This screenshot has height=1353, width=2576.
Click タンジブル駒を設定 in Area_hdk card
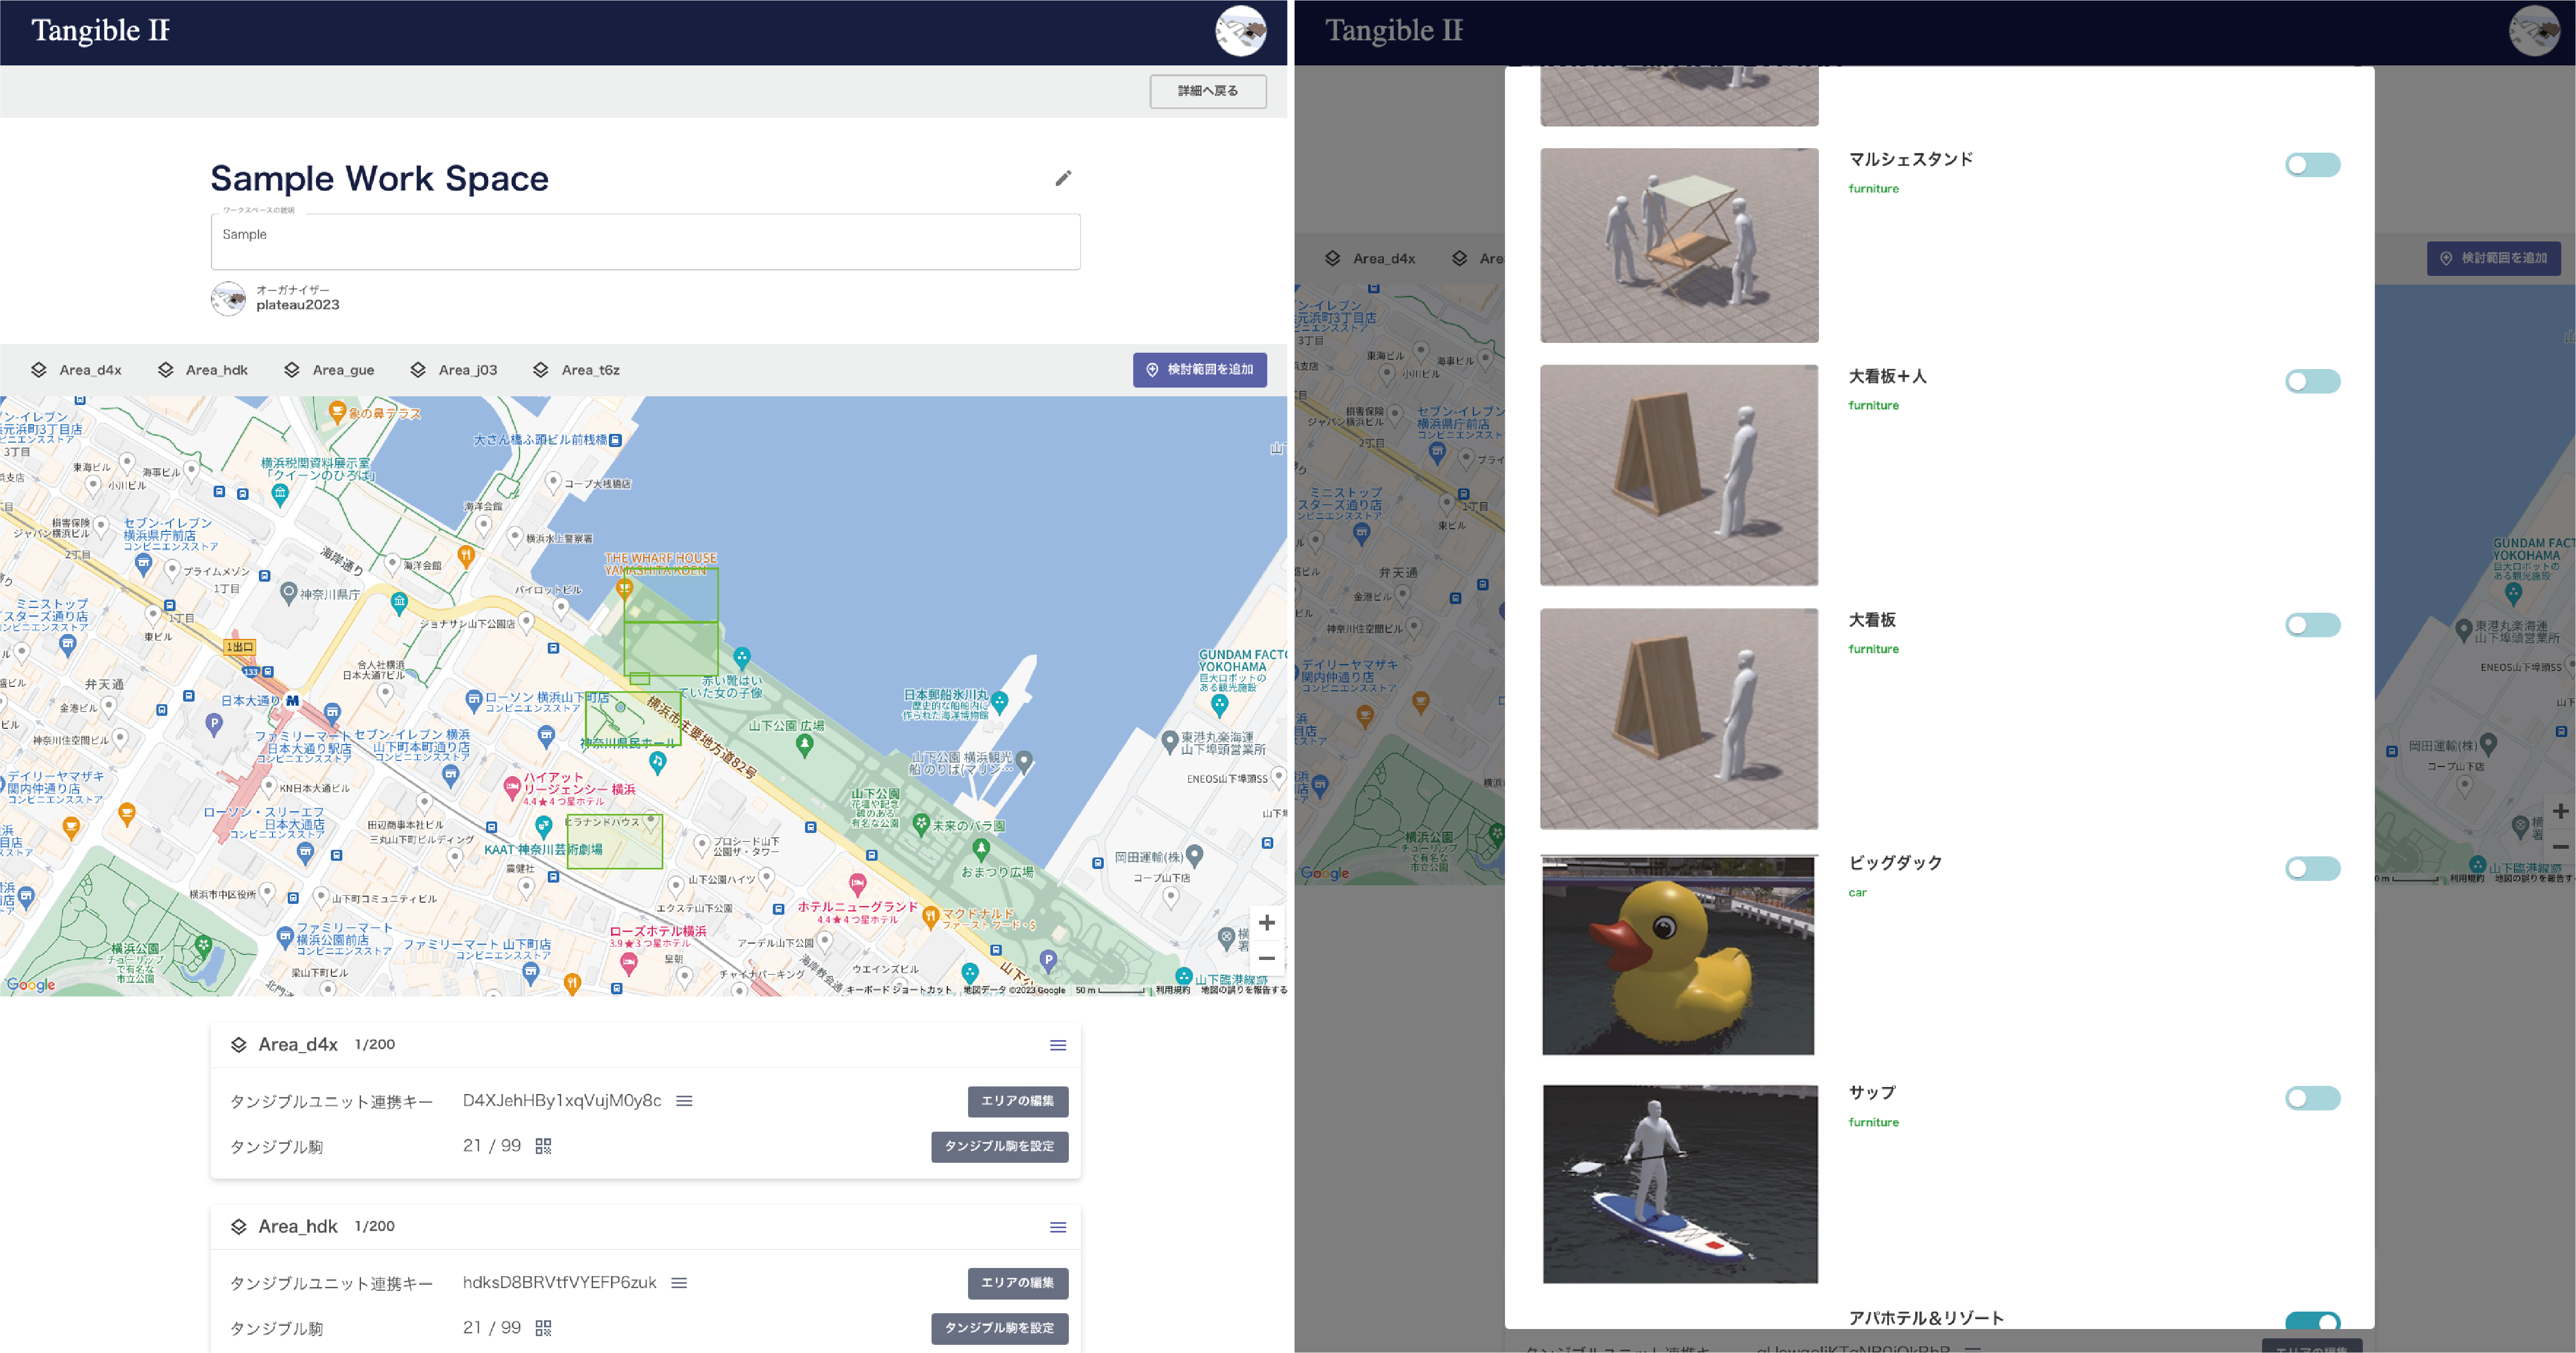[1000, 1328]
